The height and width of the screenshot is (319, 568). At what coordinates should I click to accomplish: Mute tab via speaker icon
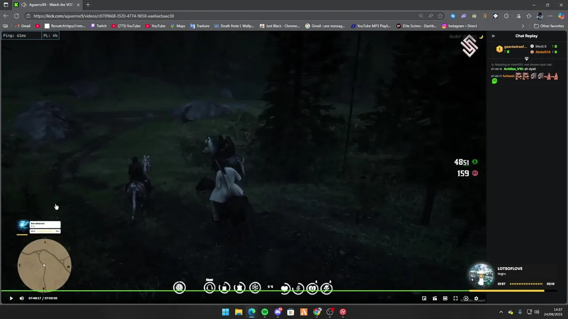(24, 5)
